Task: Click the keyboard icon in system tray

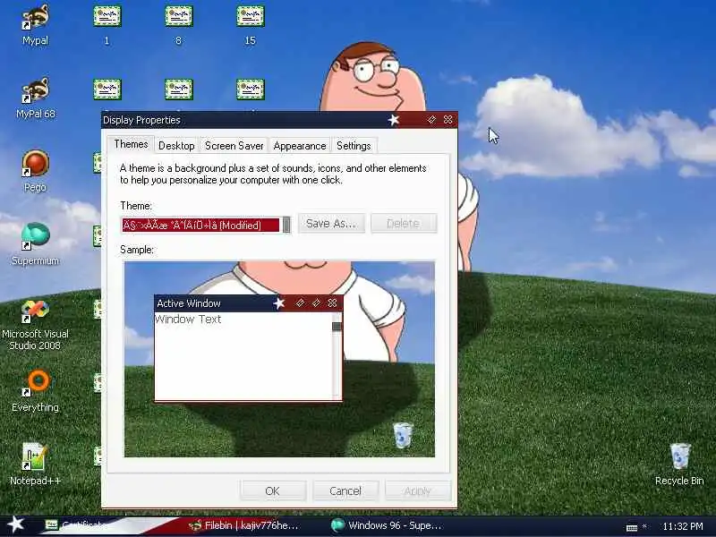Action: pos(632,527)
